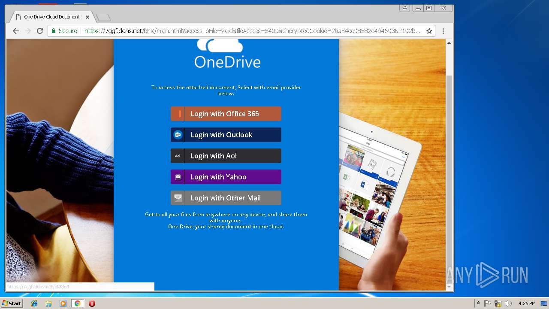
Task: Click the Outlook logo icon
Action: click(178, 135)
